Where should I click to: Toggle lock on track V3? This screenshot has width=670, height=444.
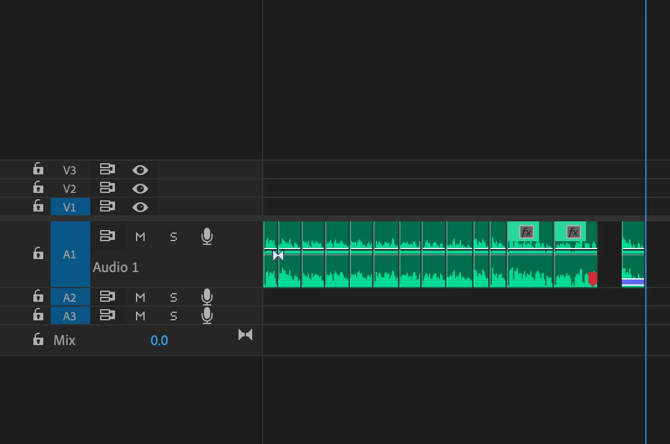tap(38, 169)
